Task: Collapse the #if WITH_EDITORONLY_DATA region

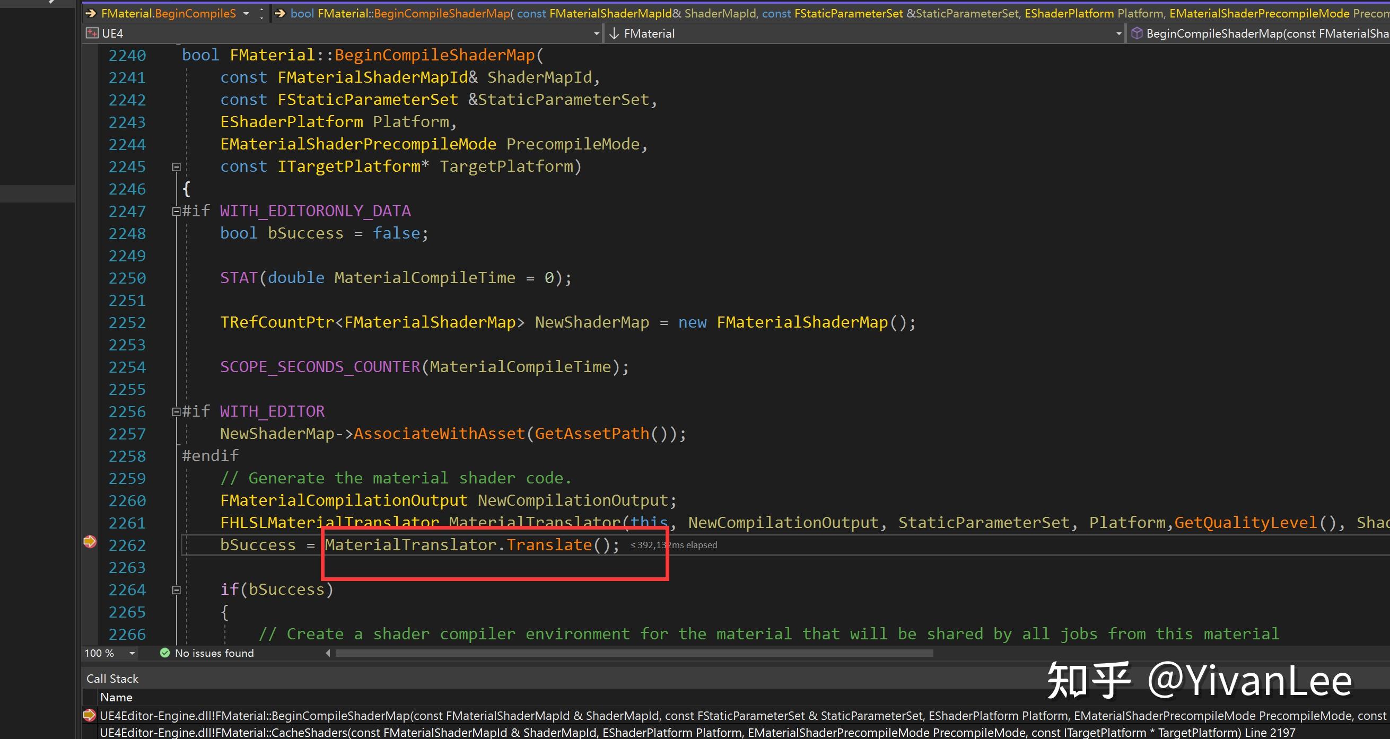Action: 176,212
